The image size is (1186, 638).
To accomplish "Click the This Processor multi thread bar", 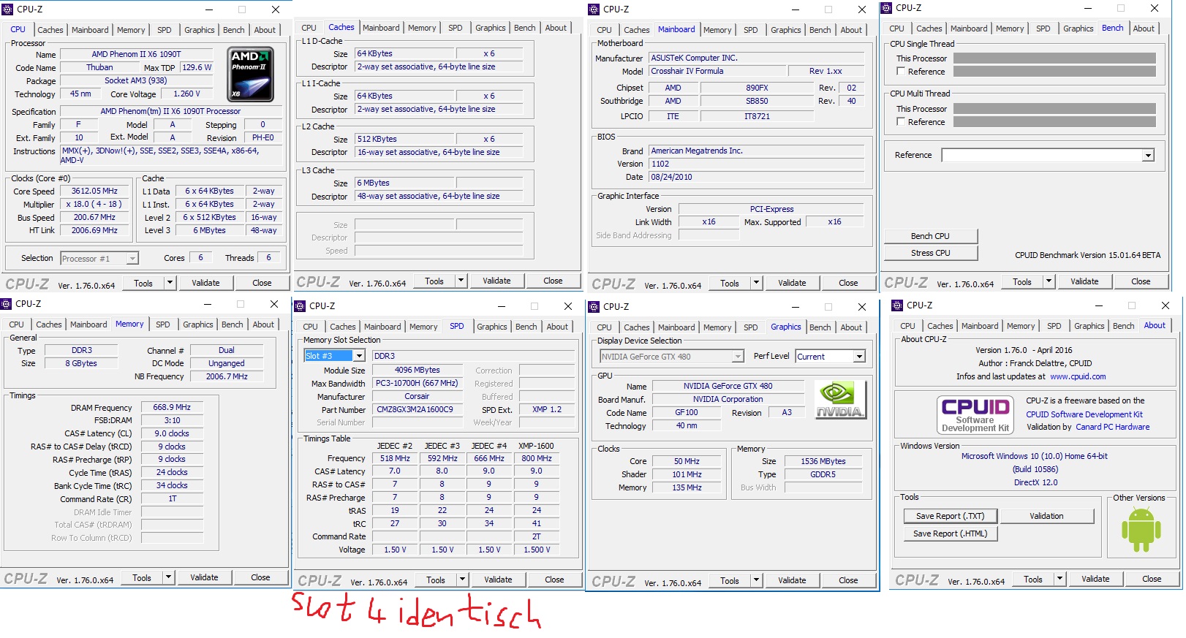I will click(x=1054, y=109).
